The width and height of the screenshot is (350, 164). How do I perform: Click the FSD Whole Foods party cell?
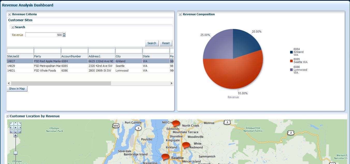47,71
